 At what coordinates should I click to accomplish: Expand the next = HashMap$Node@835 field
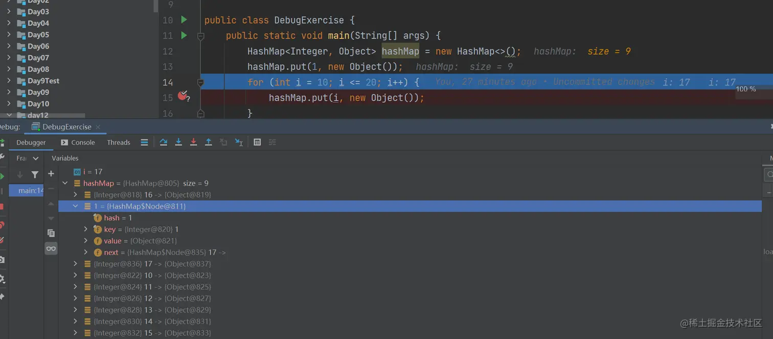tap(86, 252)
